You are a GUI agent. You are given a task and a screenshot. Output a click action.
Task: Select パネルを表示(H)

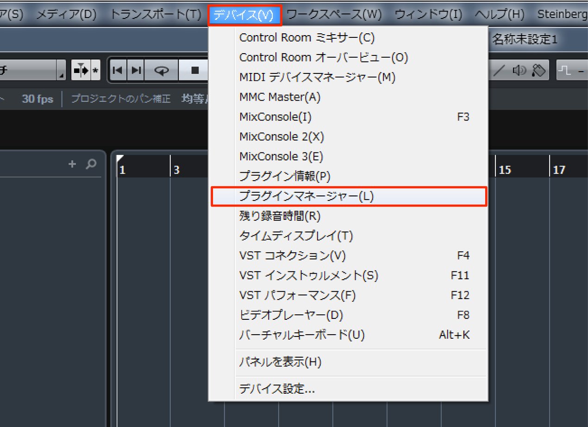(x=348, y=362)
